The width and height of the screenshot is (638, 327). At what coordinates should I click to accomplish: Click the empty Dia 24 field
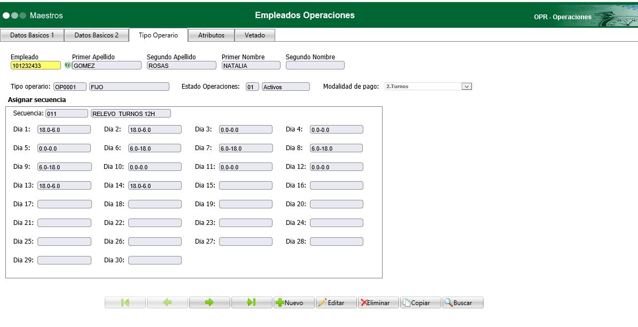point(337,223)
